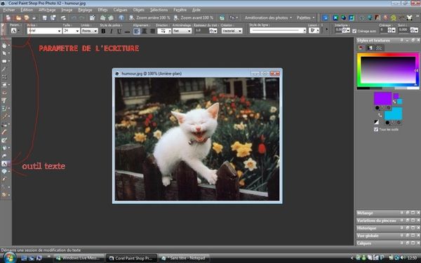Click the New file toolbar icon
This screenshot has width=421, height=263.
click(8, 18)
